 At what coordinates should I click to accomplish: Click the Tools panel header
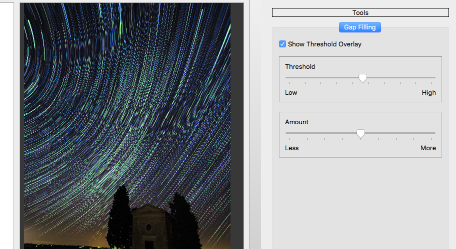(x=360, y=12)
